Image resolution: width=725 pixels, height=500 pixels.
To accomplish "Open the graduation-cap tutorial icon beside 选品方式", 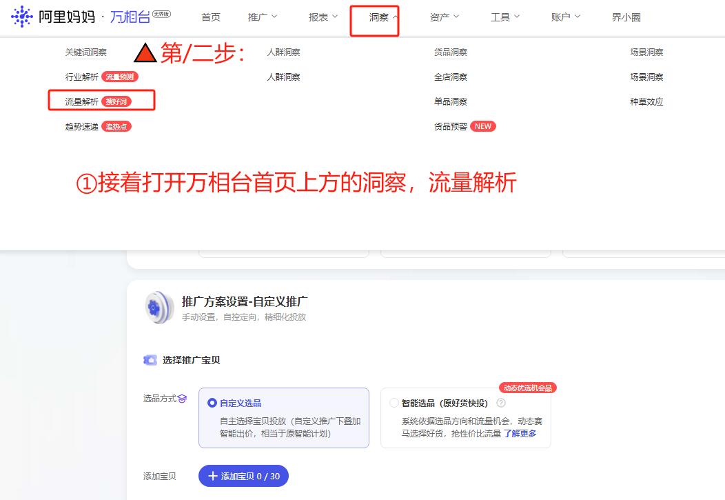I will [182, 398].
